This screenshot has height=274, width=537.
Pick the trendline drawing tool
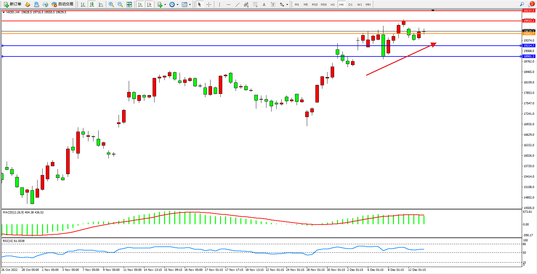pos(238,4)
